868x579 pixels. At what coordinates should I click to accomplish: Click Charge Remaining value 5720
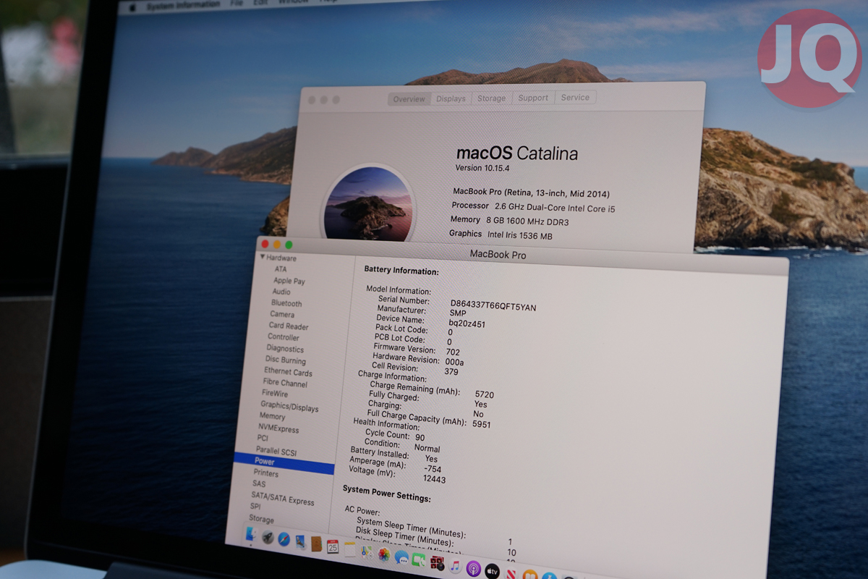click(x=485, y=395)
